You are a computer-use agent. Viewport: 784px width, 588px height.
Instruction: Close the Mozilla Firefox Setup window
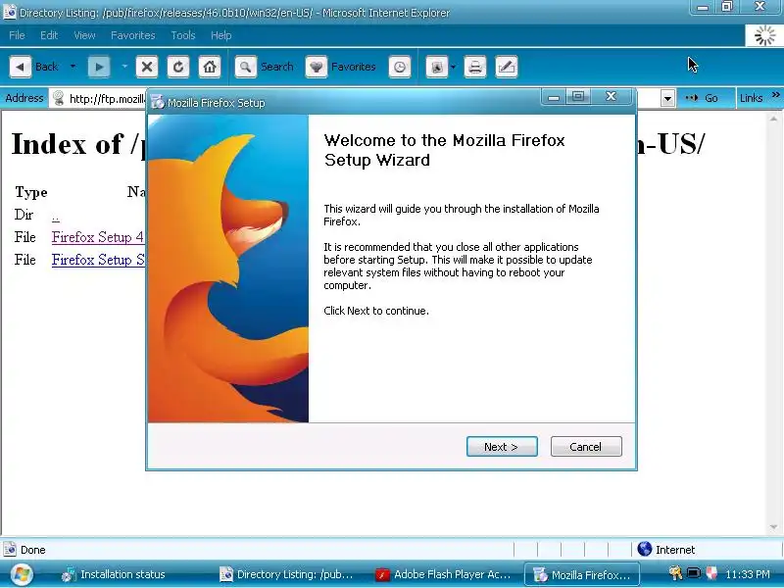tap(611, 96)
